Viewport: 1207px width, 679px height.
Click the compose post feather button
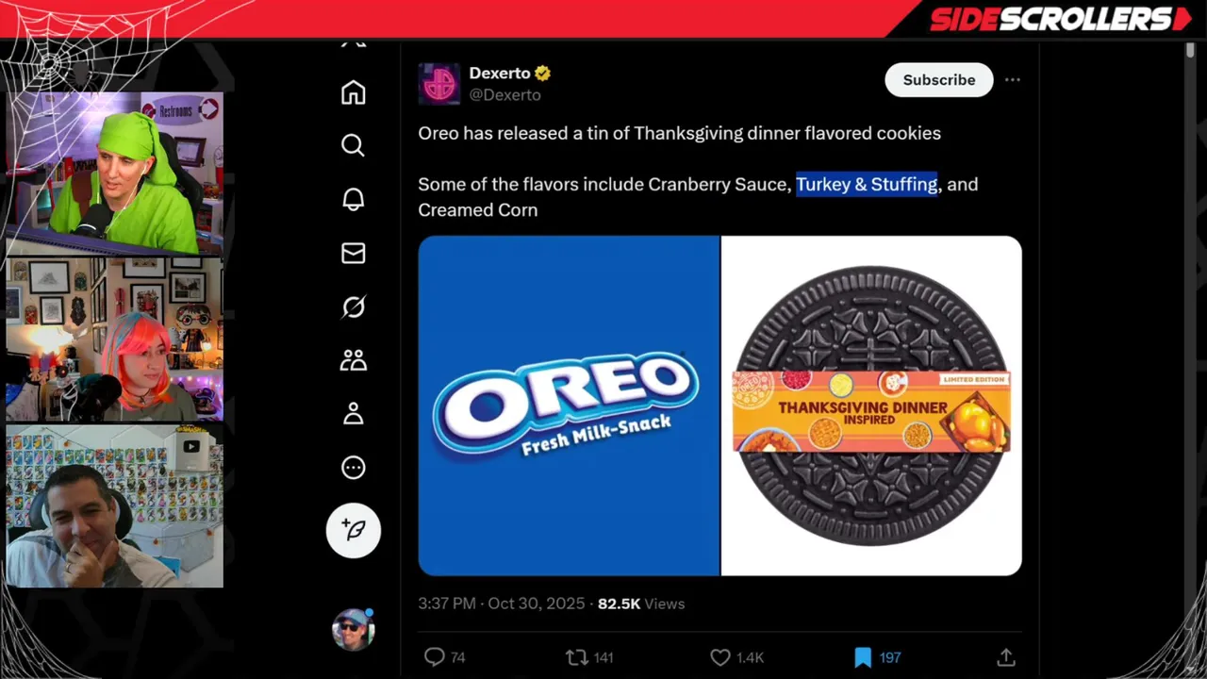354,530
